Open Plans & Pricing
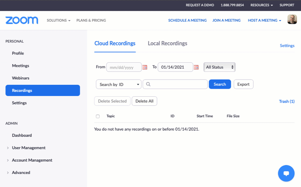The image size is (301, 187). [91, 21]
